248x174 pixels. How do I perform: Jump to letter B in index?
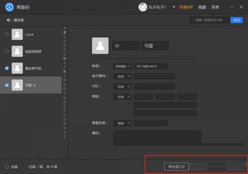click(x=64, y=33)
